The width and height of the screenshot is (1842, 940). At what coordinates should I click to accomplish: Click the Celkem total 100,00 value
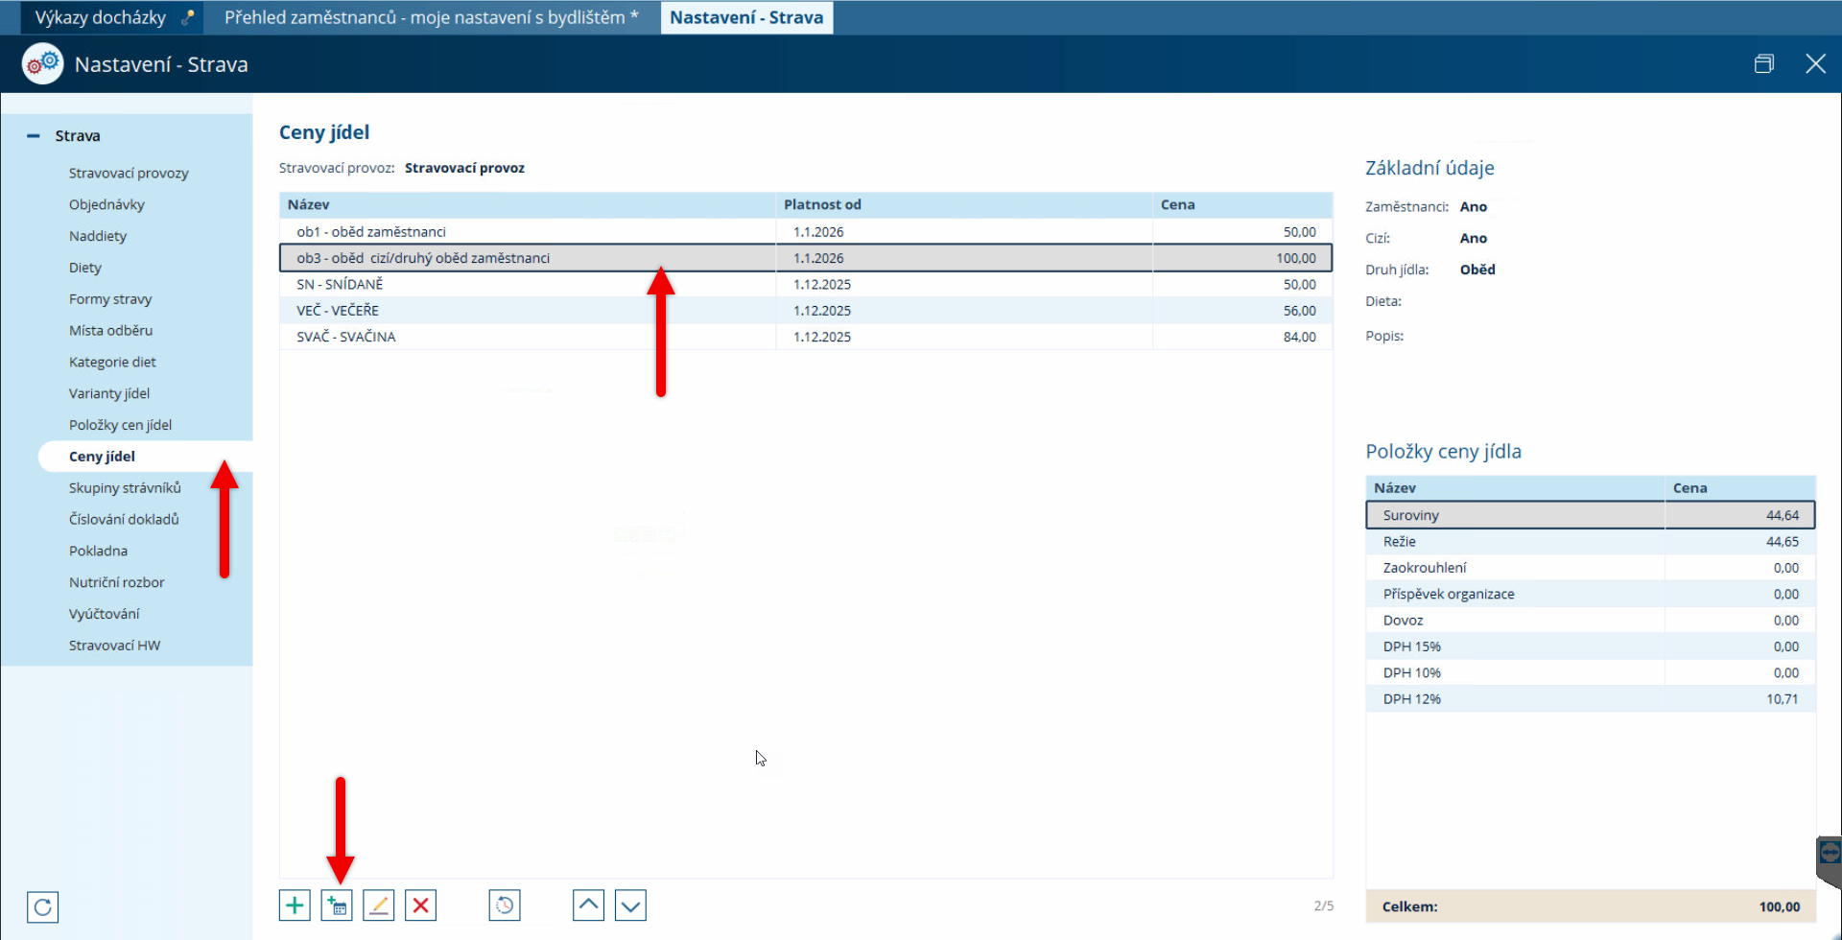click(x=1780, y=906)
